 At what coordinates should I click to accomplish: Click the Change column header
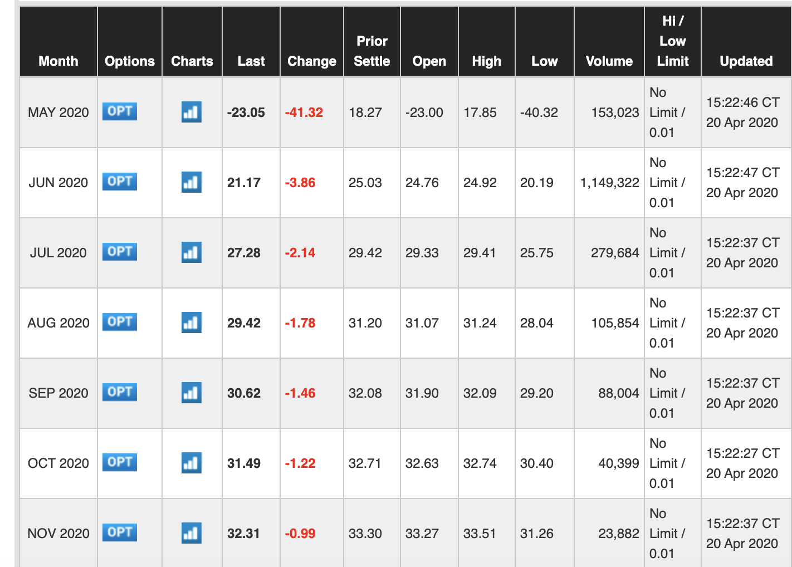(311, 61)
